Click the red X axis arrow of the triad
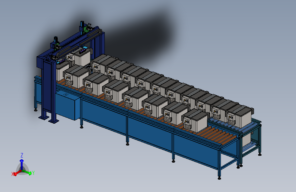 [x=18, y=173]
